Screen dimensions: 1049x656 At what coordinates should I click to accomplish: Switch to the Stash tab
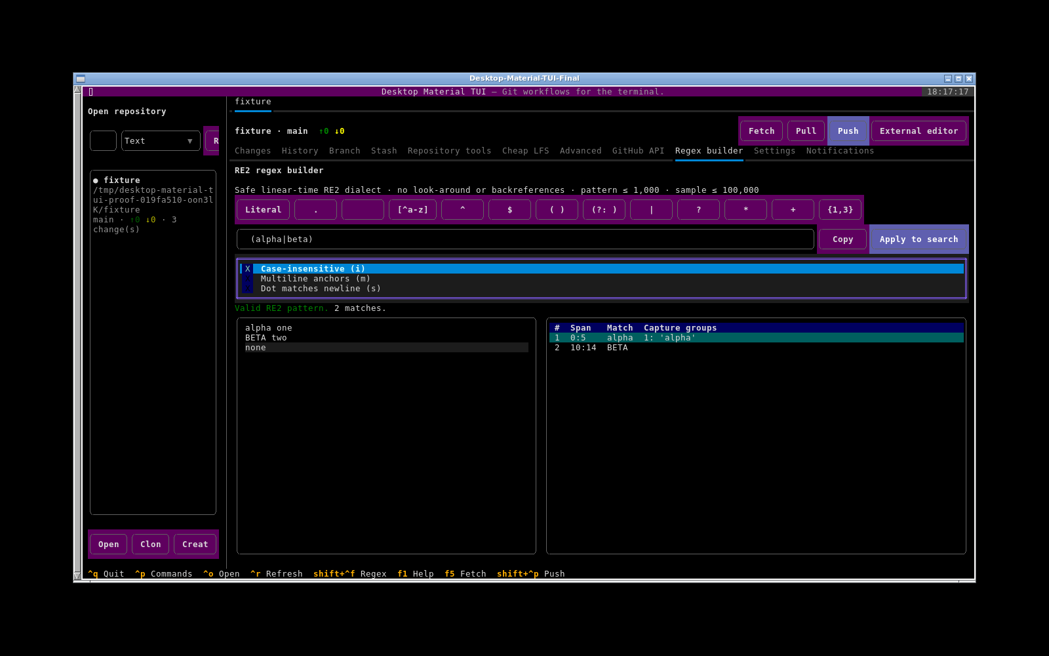(384, 151)
